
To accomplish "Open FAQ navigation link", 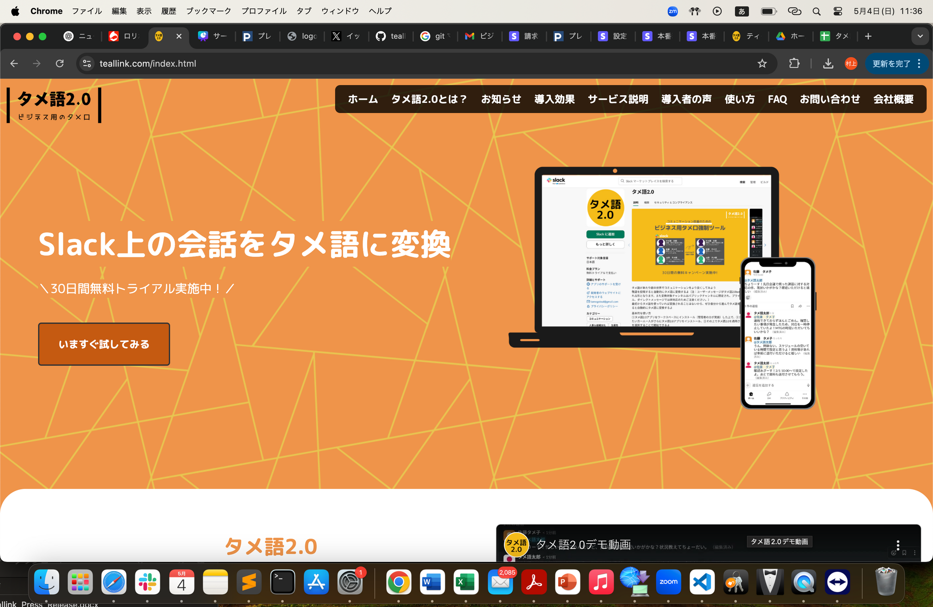I will tap(777, 99).
